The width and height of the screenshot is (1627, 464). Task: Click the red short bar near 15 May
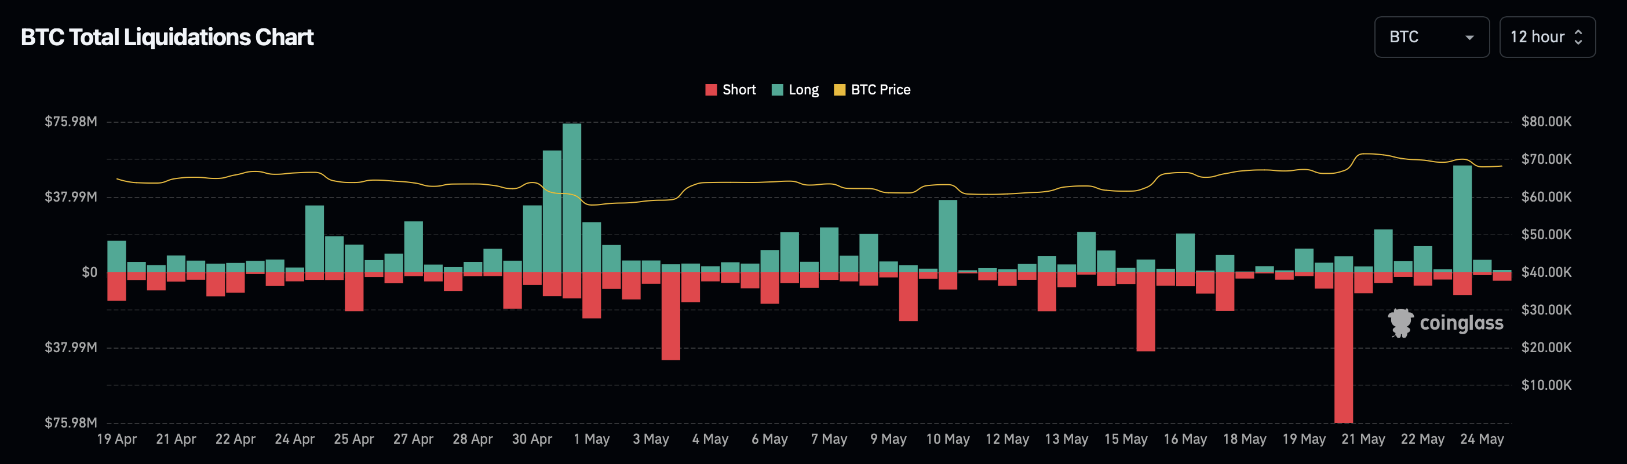pyautogui.click(x=1145, y=311)
